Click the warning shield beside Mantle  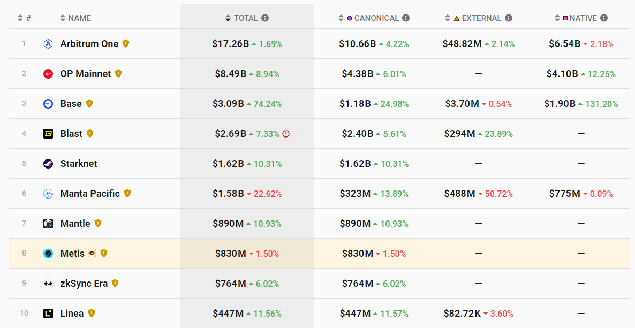tap(98, 223)
